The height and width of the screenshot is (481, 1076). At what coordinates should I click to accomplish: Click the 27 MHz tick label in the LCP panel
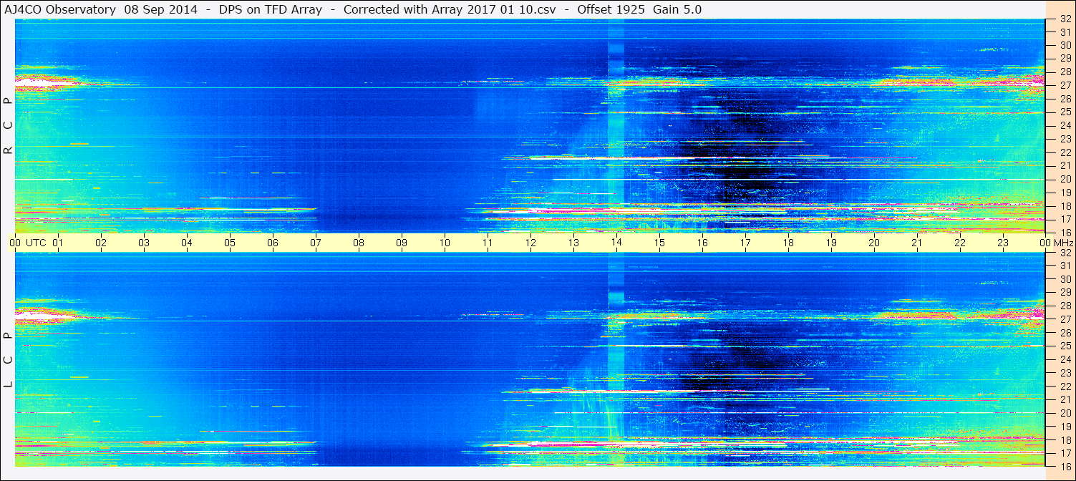pyautogui.click(x=1065, y=319)
